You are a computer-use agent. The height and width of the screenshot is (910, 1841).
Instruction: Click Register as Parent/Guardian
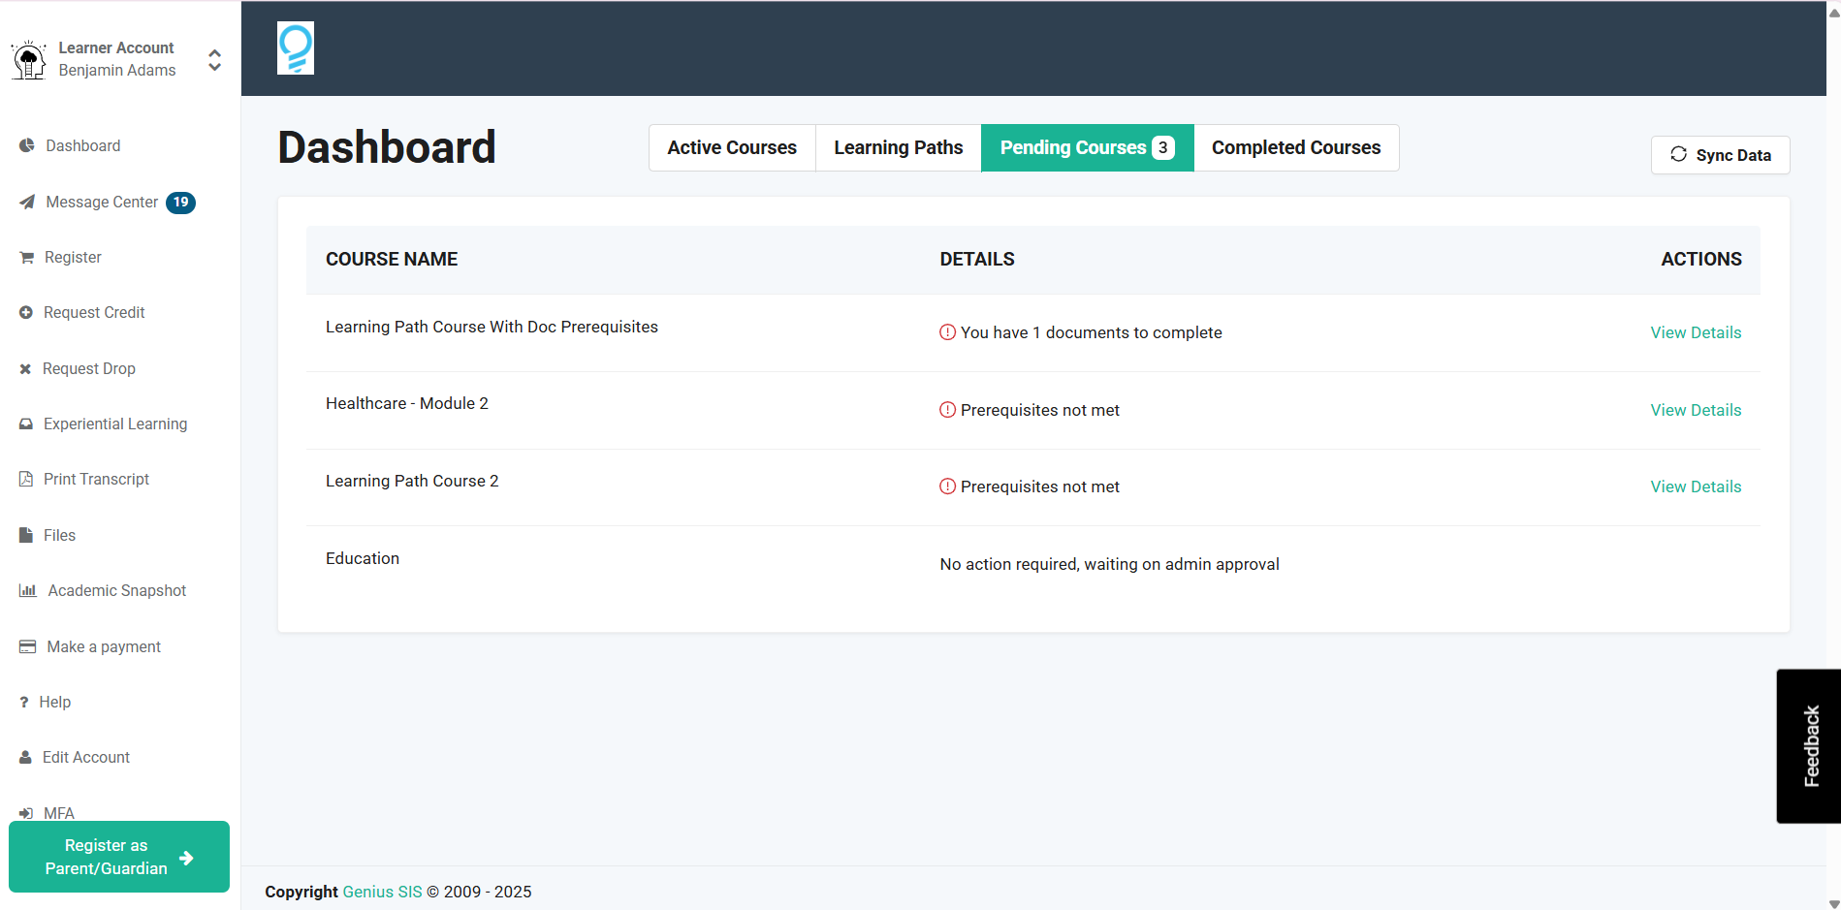click(118, 856)
